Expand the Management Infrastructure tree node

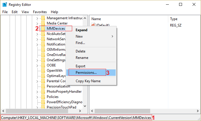(37, 18)
